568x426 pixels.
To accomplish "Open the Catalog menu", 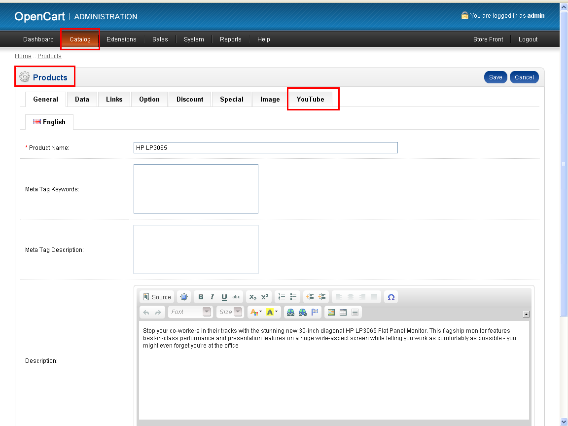I will [x=80, y=39].
